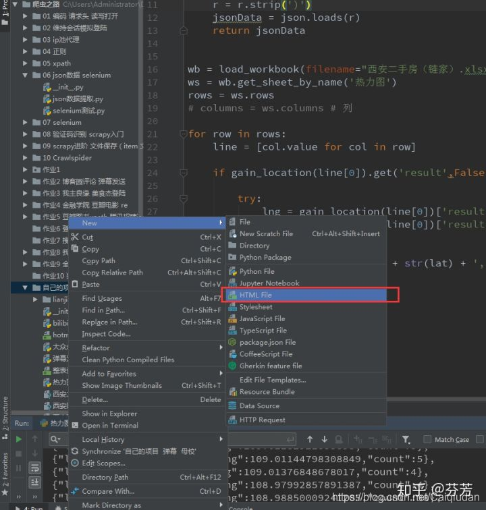Click Jupyter Notebook menu item

point(306,283)
